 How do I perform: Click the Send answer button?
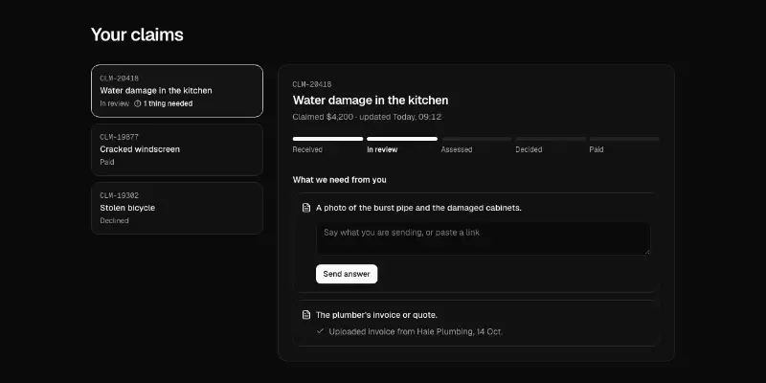(x=347, y=274)
